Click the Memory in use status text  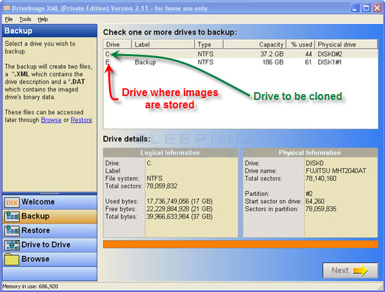(x=30, y=286)
